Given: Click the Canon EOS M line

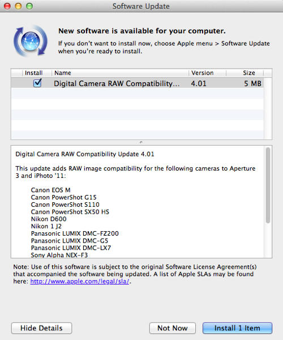Looking at the screenshot, I should coord(51,190).
